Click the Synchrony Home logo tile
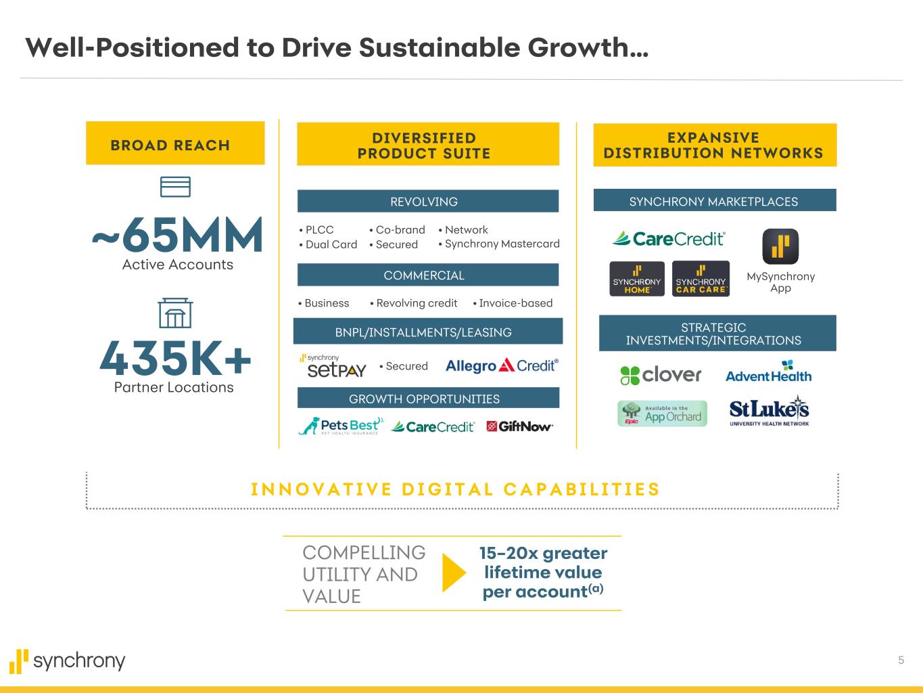The width and height of the screenshot is (923, 693). coord(636,279)
